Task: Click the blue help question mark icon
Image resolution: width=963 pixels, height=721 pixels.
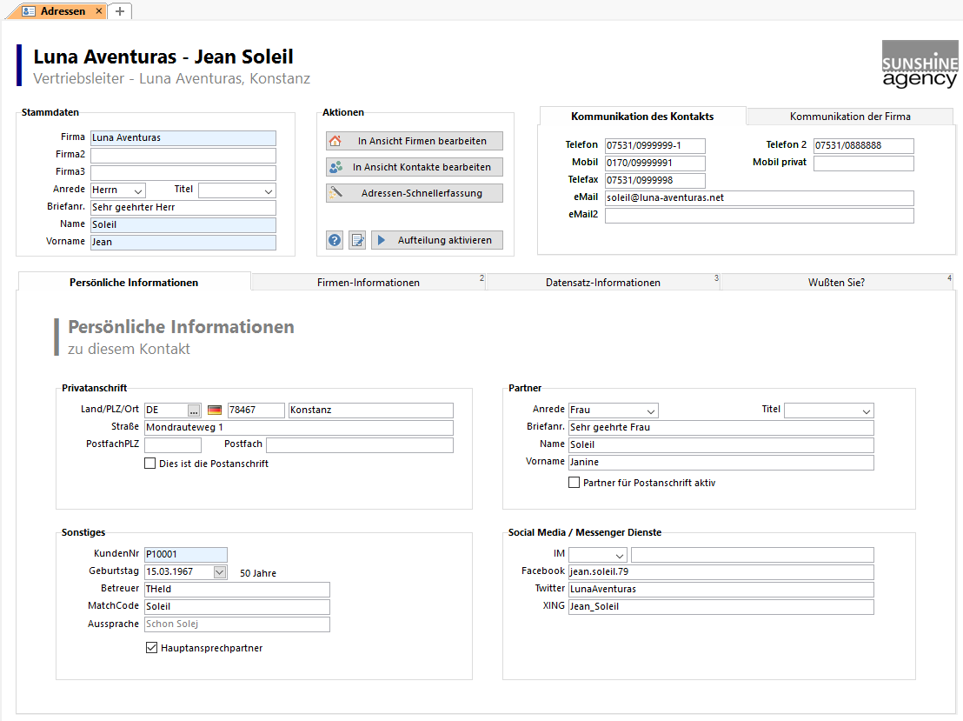Action: click(335, 241)
